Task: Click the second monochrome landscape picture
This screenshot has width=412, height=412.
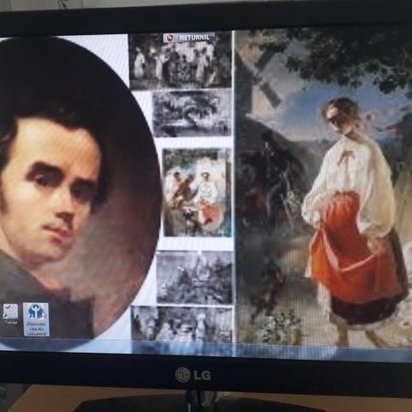Action: pyautogui.click(x=191, y=113)
